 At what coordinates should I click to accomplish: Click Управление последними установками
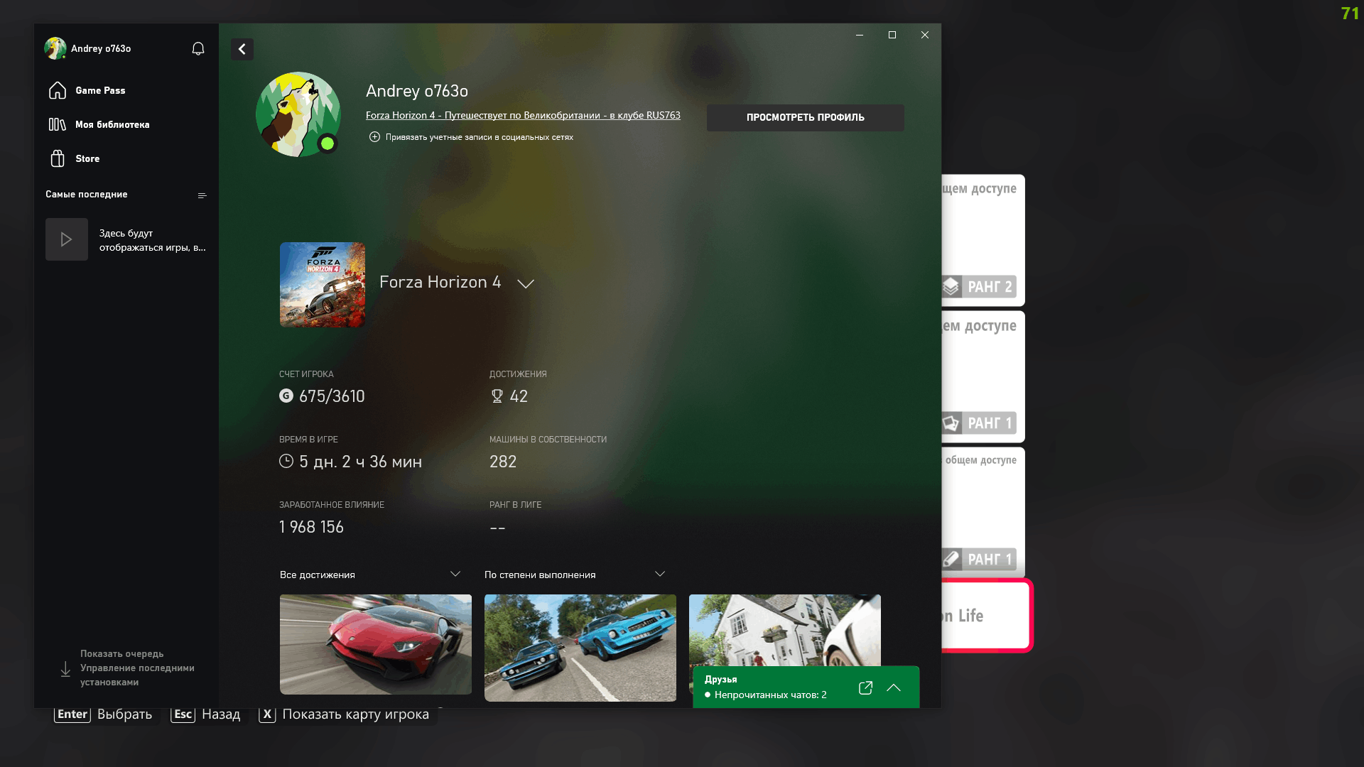pyautogui.click(x=137, y=675)
